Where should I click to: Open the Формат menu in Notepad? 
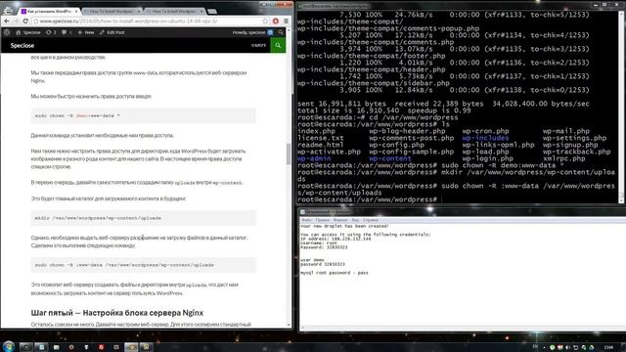pos(340,220)
